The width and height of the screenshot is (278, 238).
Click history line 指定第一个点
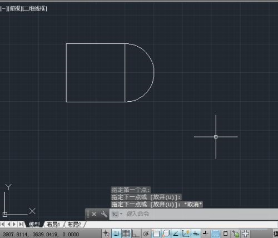[x=131, y=190]
